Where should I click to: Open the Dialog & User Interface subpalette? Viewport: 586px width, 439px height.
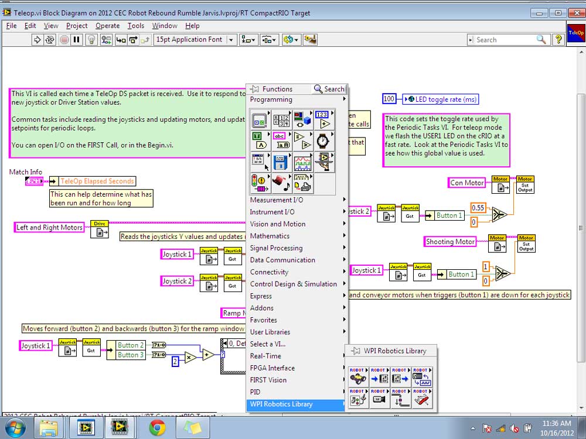coord(260,162)
